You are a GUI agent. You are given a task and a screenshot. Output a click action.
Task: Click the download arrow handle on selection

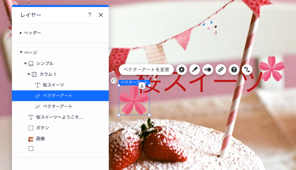pos(142,86)
